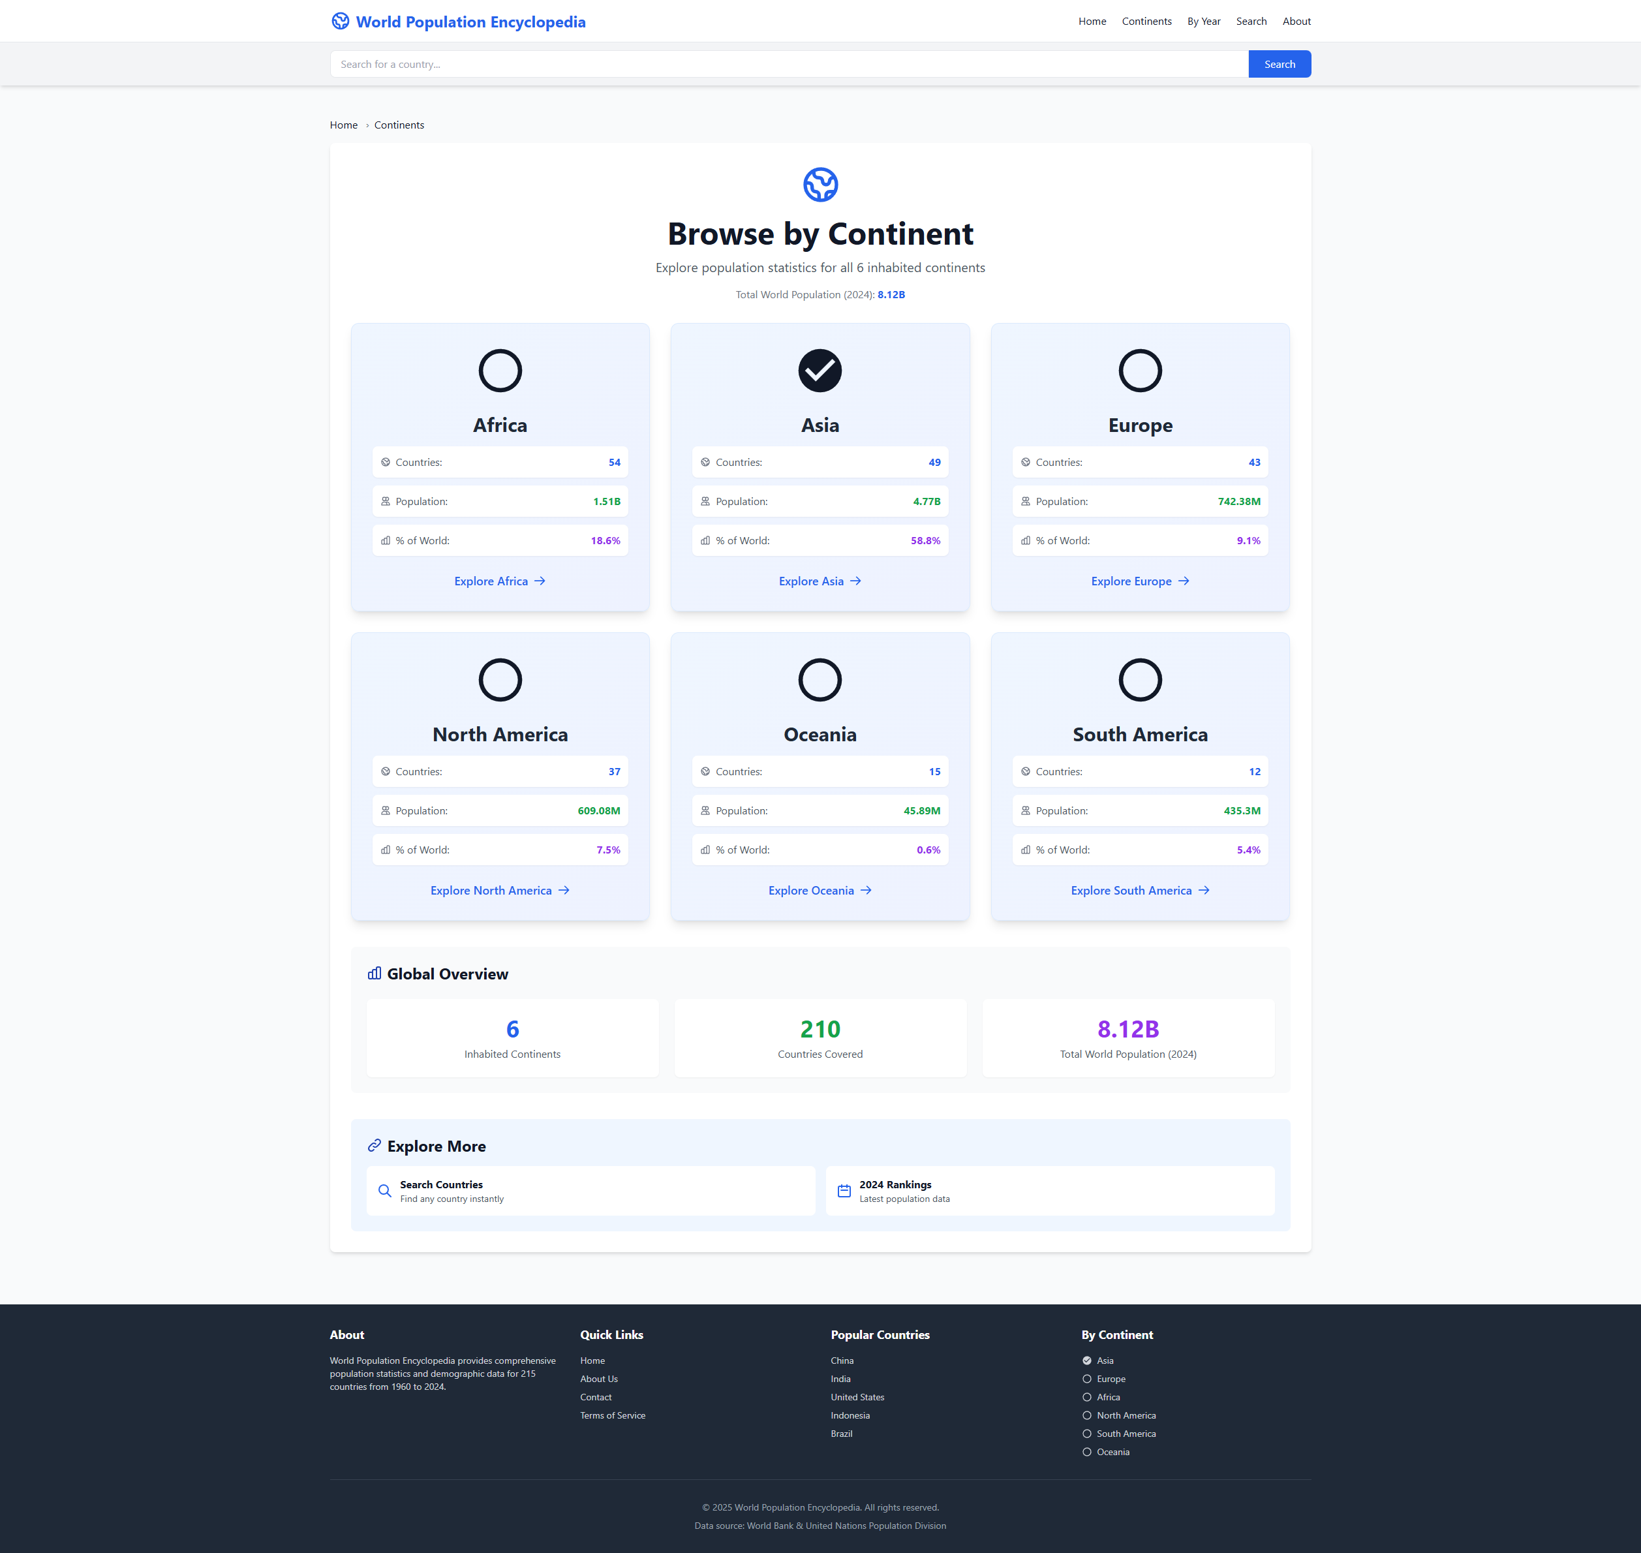Click the checked circle icon on the Asia card
This screenshot has height=1553, width=1641.
tap(820, 371)
